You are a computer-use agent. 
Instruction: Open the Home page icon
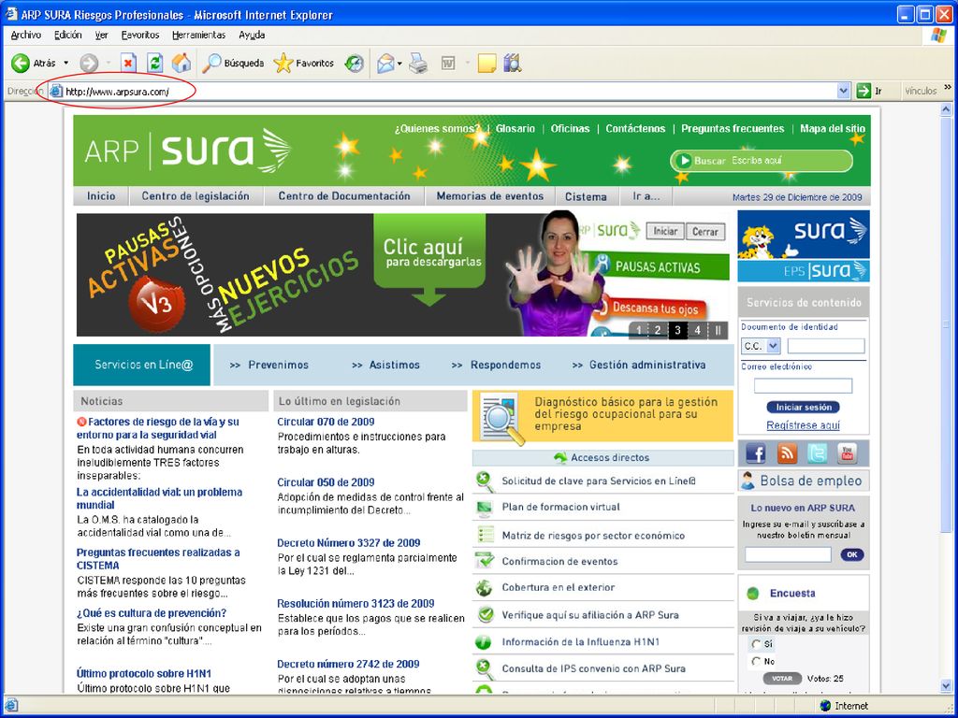coord(181,63)
